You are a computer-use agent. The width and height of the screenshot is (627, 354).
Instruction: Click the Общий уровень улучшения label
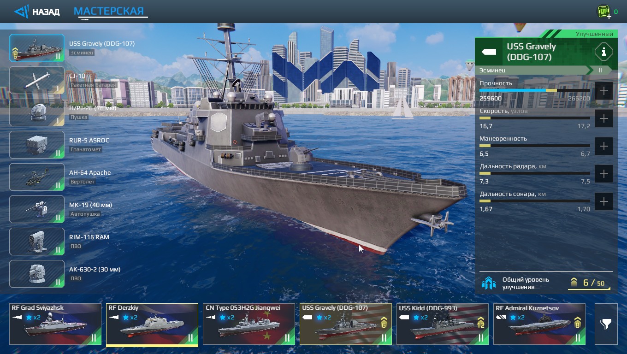tap(526, 283)
